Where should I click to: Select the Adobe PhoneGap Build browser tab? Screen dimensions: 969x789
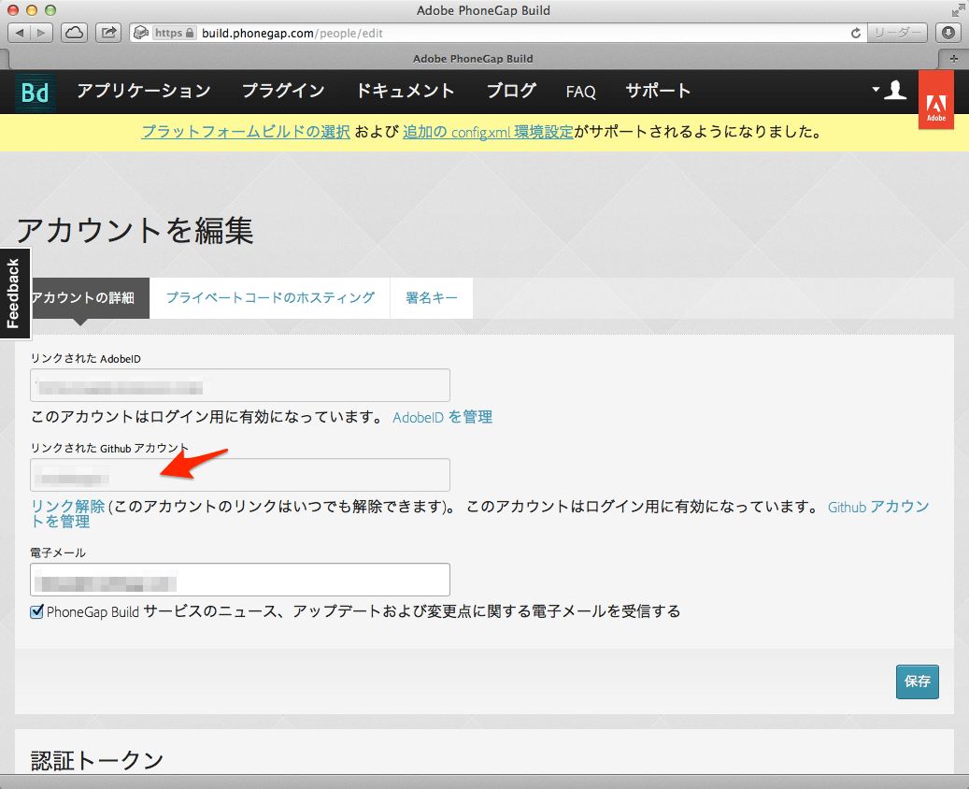point(474,59)
